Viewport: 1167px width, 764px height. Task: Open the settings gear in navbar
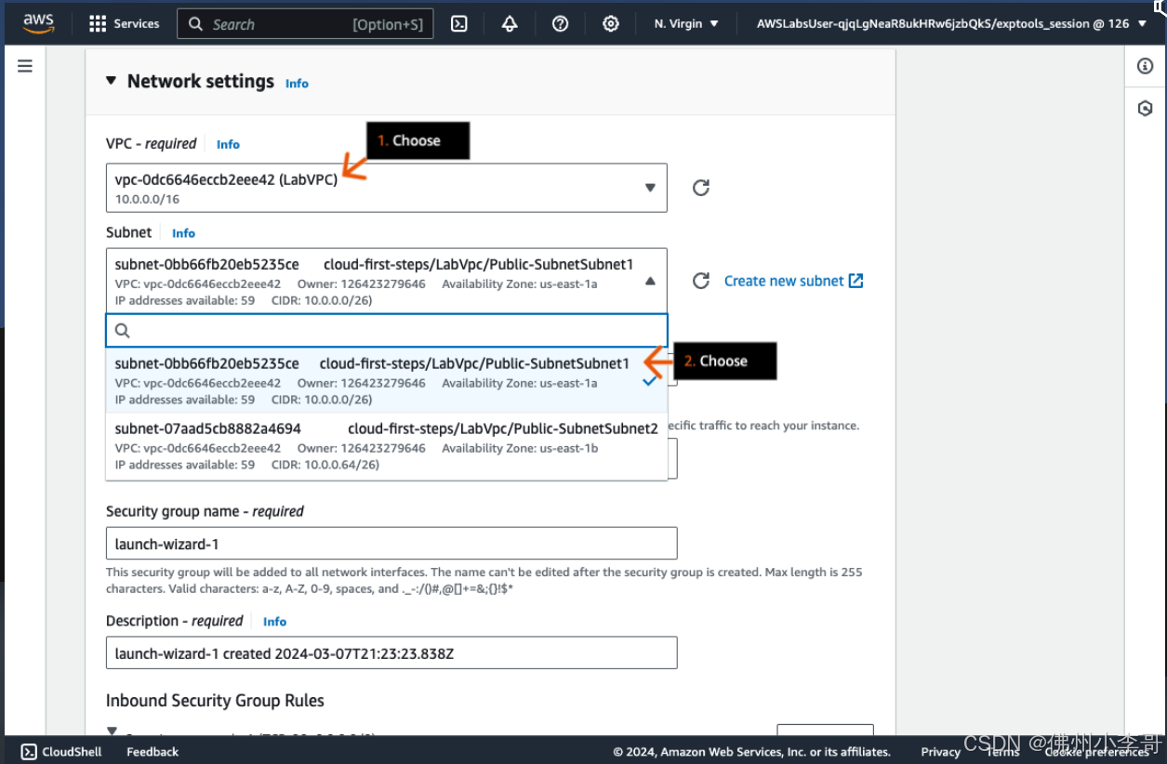tap(610, 24)
